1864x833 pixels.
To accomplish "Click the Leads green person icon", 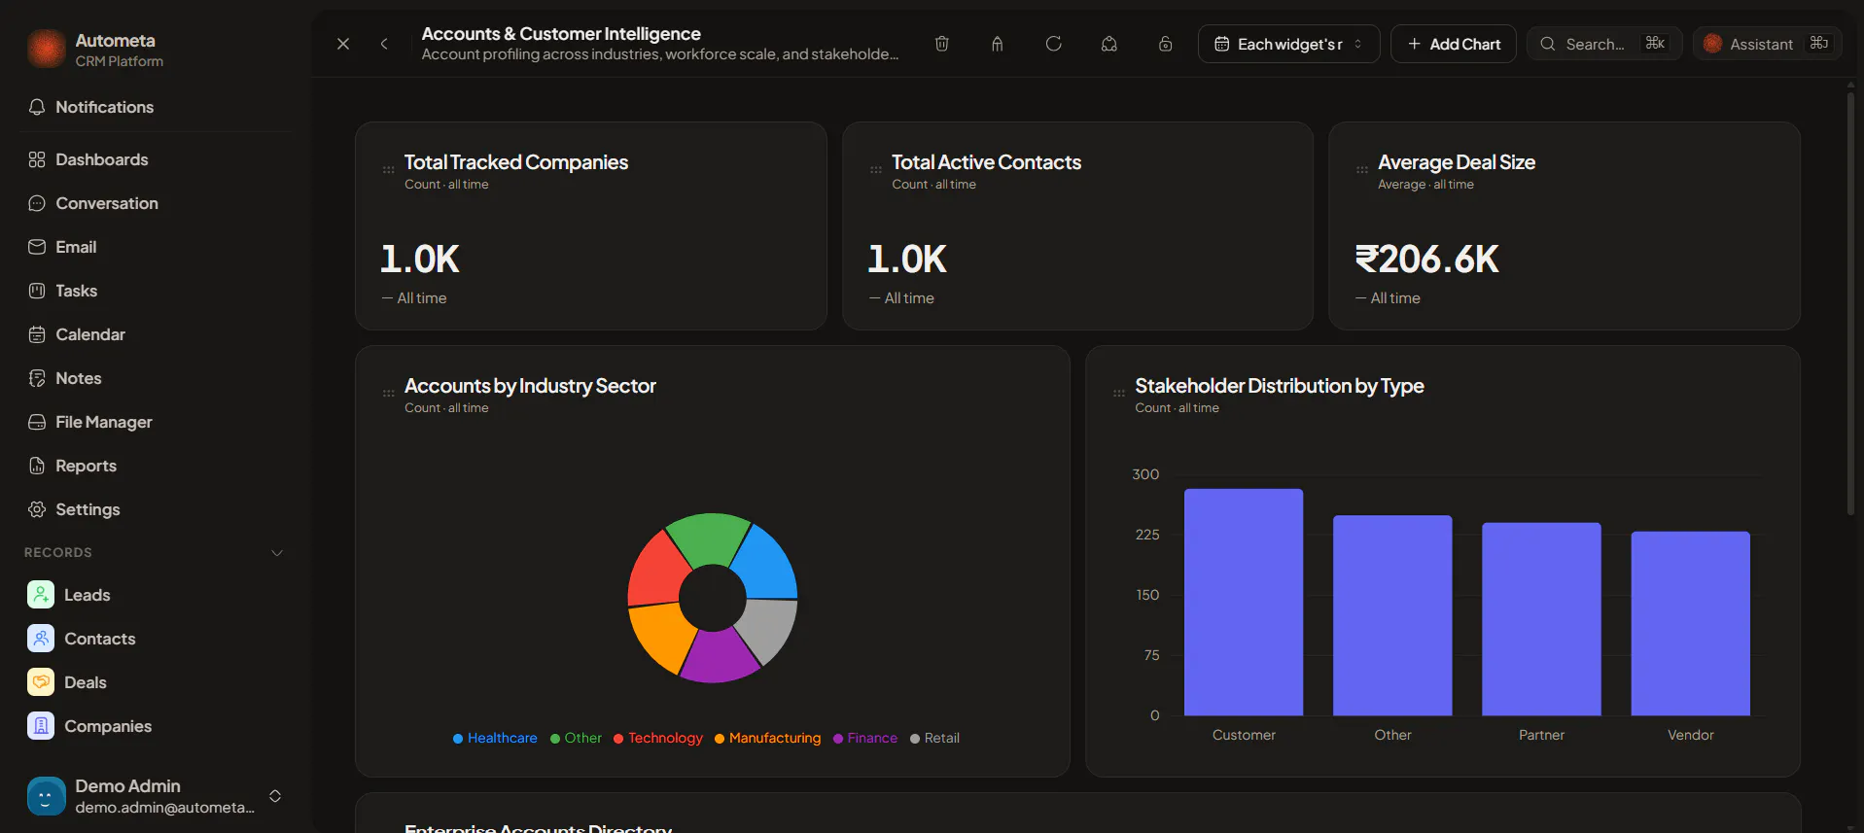I will pos(41,594).
